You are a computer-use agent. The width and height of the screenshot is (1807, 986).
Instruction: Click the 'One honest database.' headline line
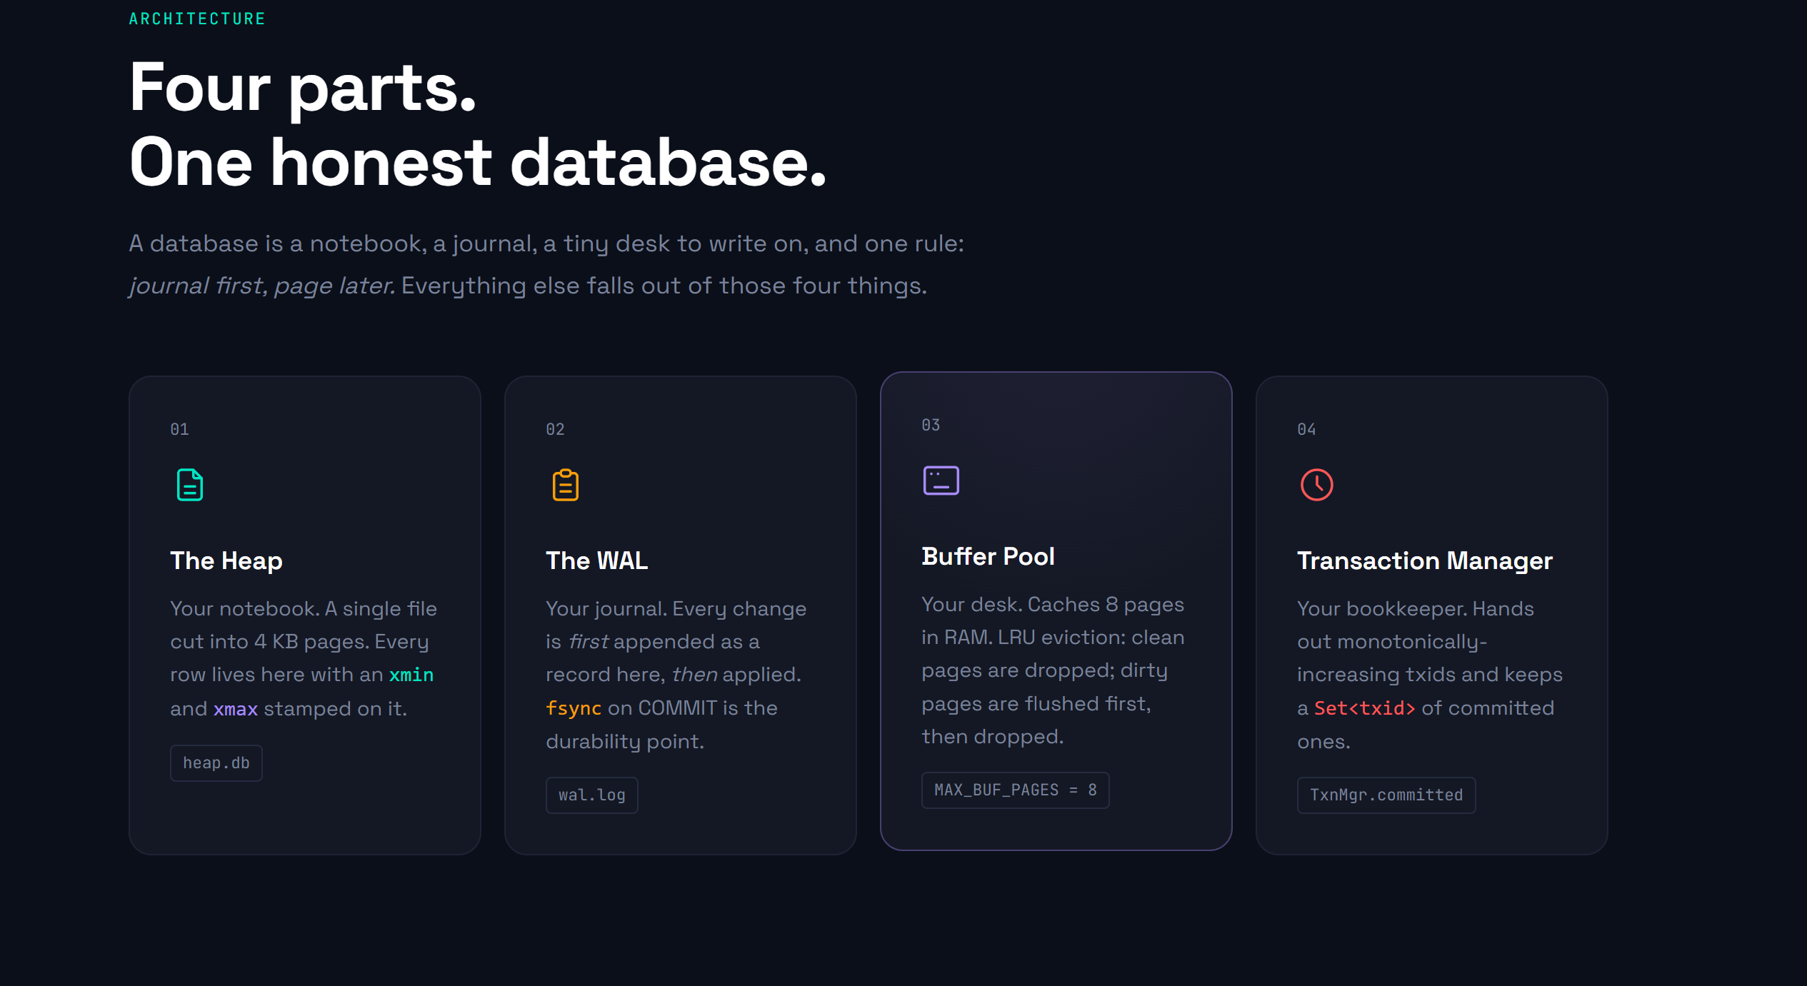[478, 164]
